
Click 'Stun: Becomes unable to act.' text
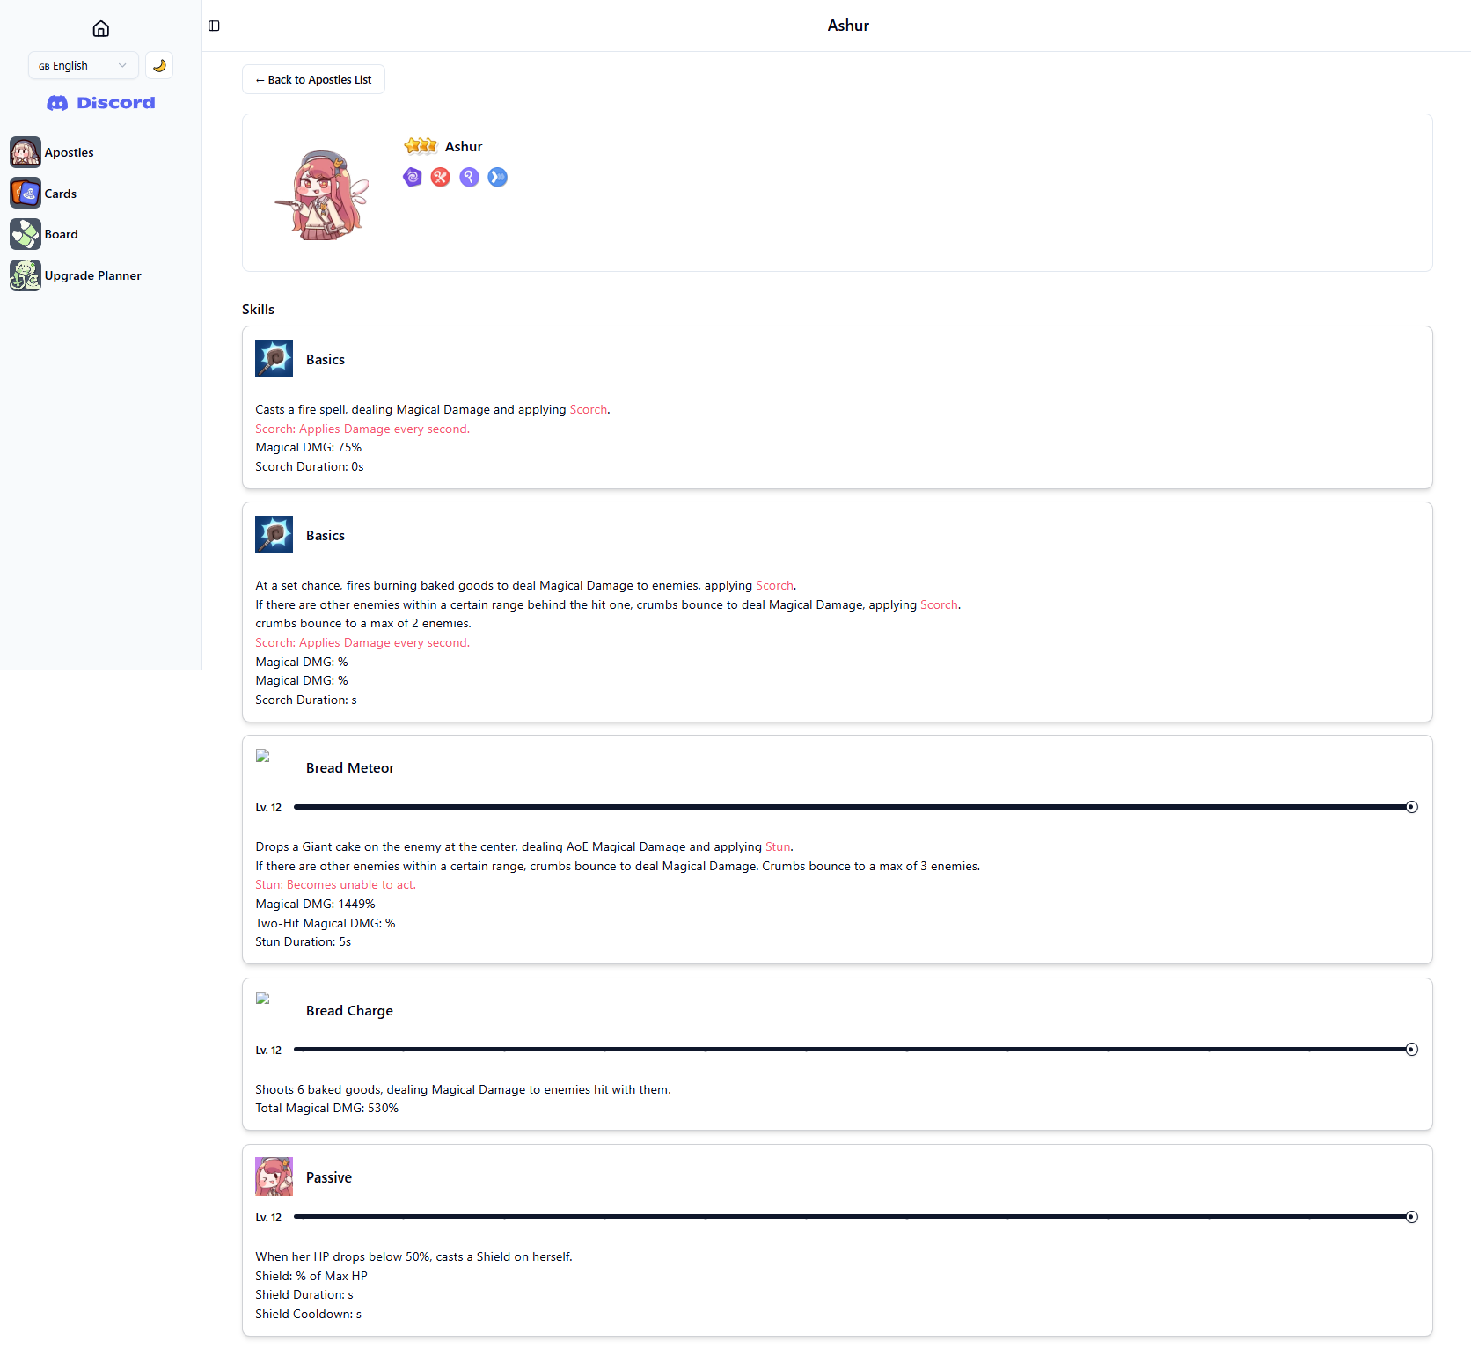coord(336,885)
